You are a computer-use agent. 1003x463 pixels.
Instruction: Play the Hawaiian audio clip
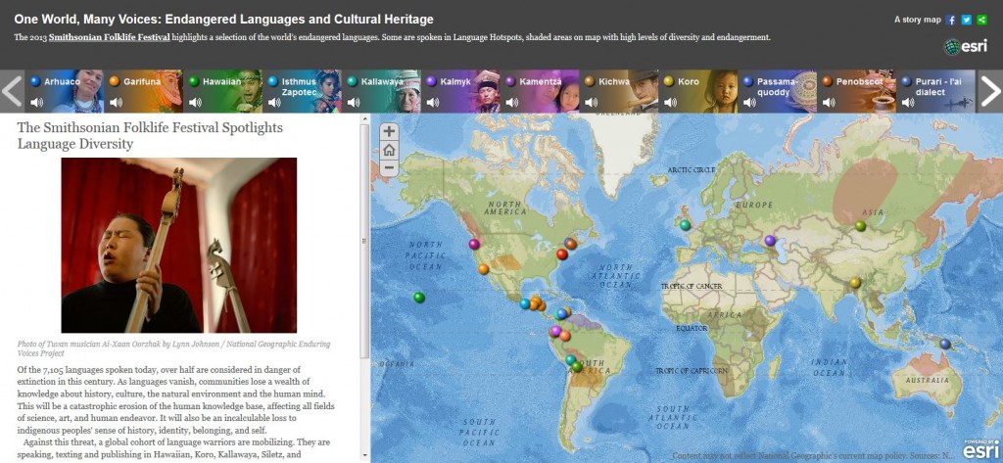pyautogui.click(x=195, y=102)
